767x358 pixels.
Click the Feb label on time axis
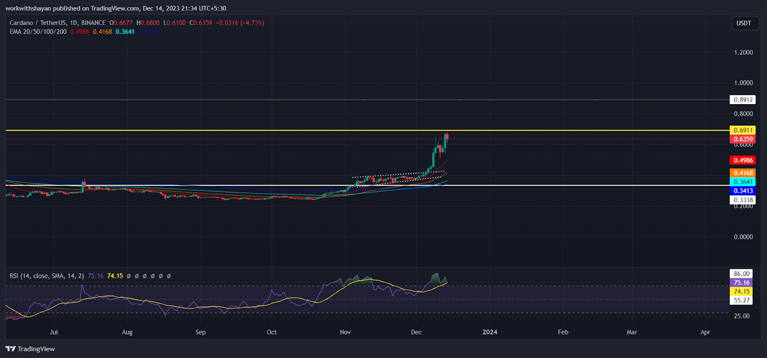[563, 332]
